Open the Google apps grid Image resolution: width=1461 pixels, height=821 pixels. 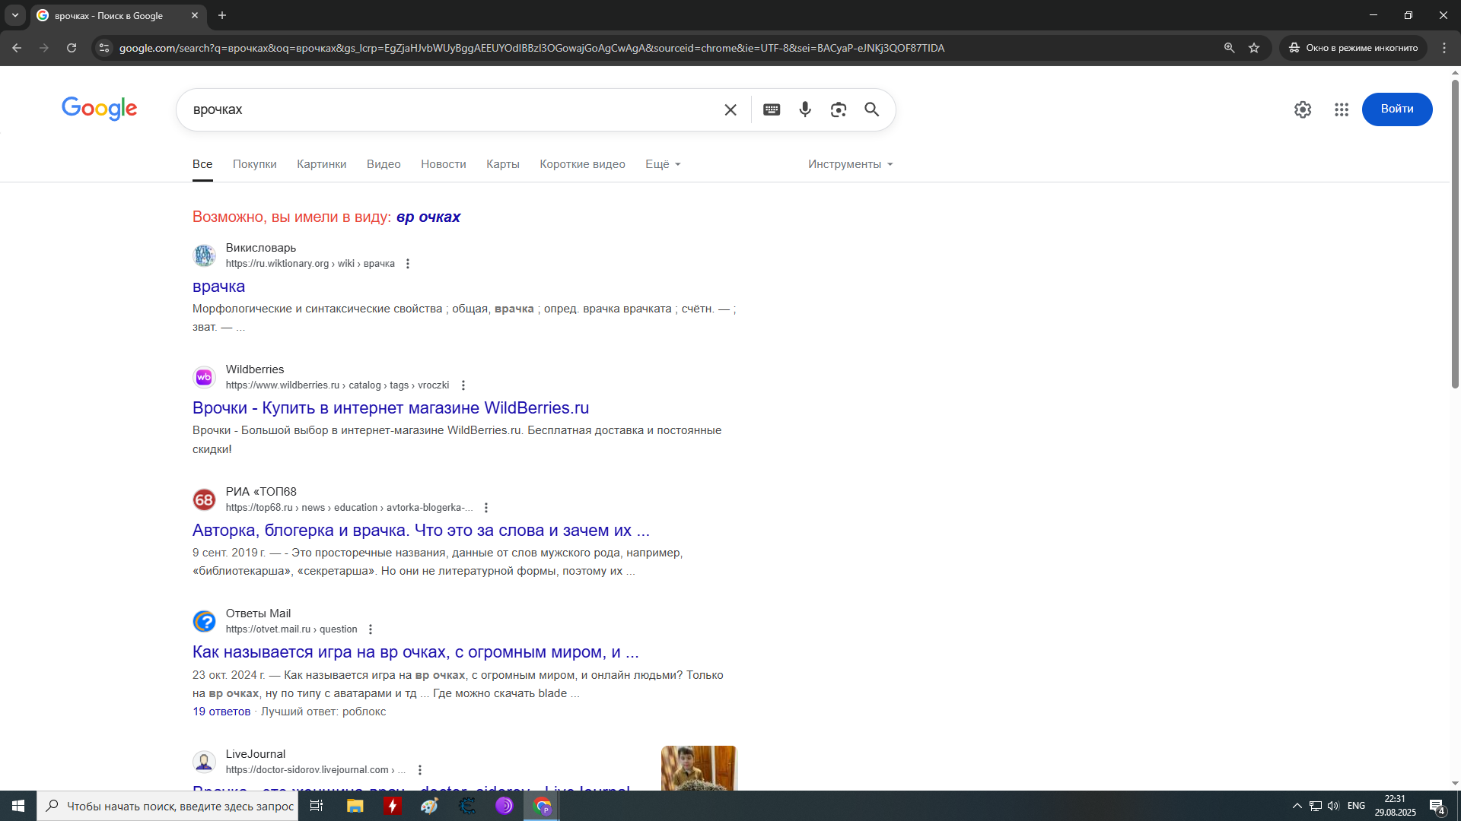(1342, 109)
